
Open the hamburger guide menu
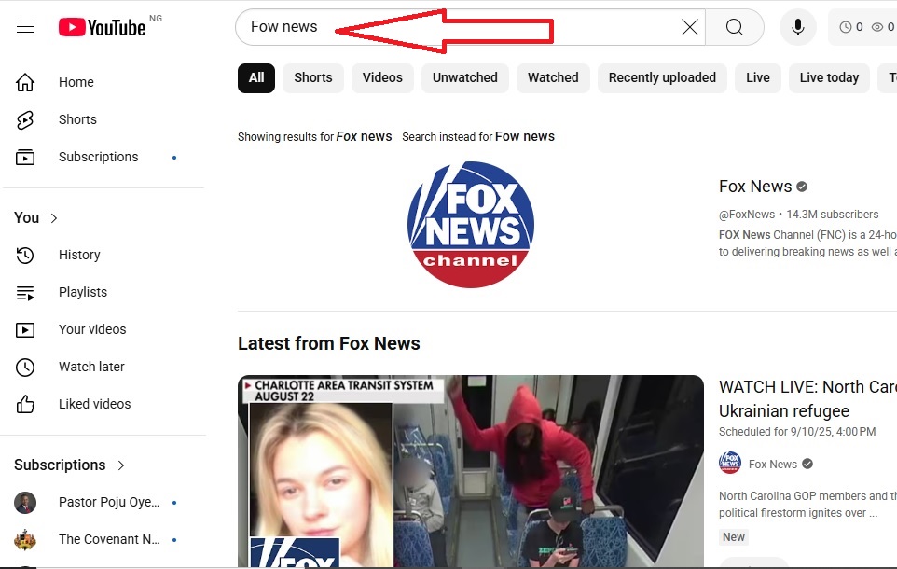click(25, 27)
